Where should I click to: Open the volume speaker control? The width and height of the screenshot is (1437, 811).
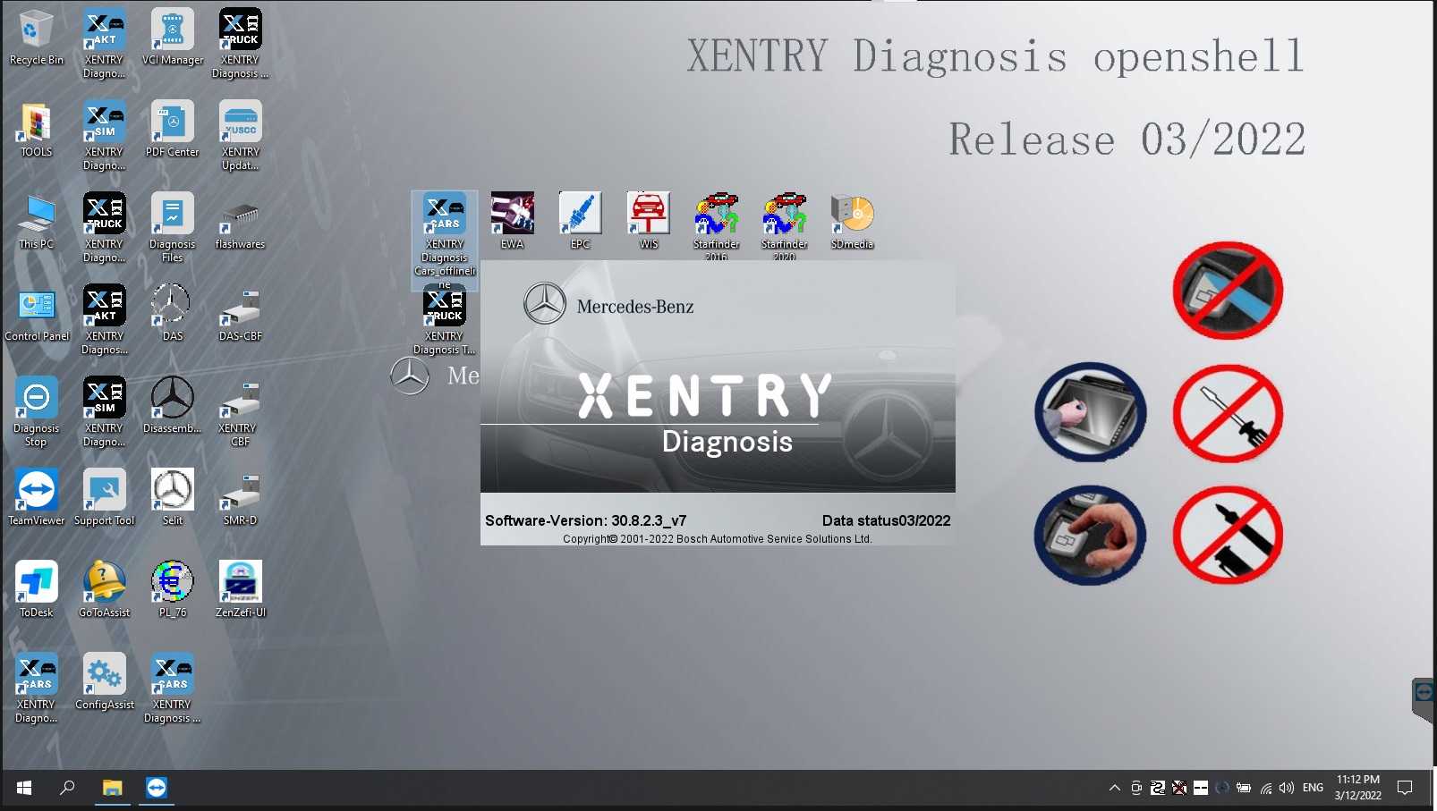[x=1287, y=788]
